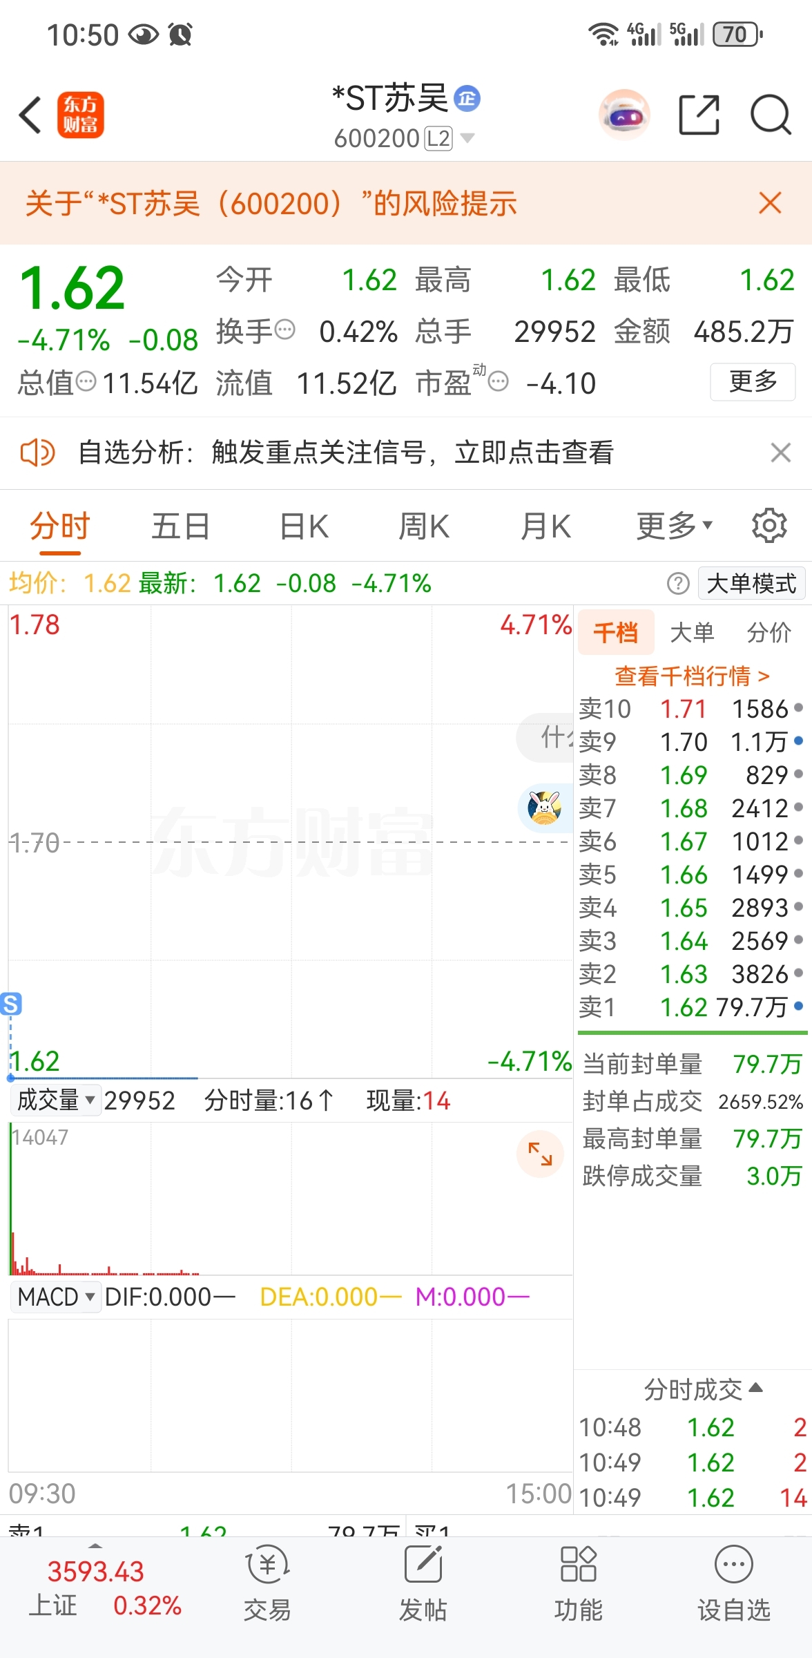Tap the 卖3 1.64 order row
Viewport: 812px width, 1658px height.
691,941
